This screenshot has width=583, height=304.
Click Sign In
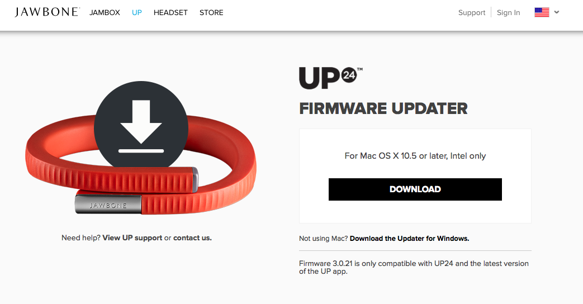[x=508, y=13]
